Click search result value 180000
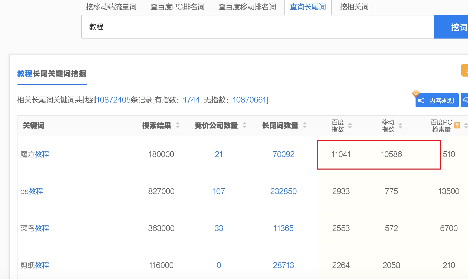The image size is (468, 279). point(161,154)
